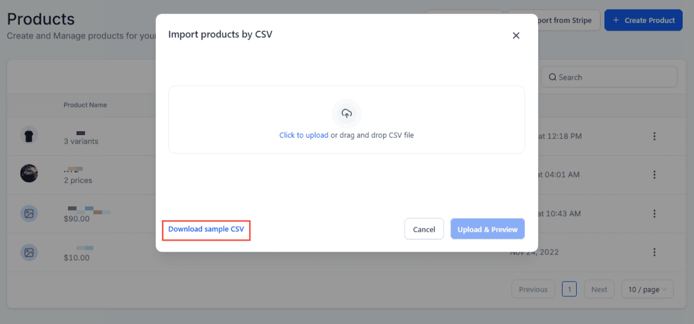Open the t-shirt product thumbnail
694x324 pixels.
[x=29, y=135]
